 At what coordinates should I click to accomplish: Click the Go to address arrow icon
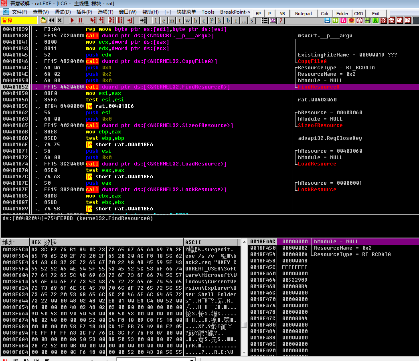point(143,20)
